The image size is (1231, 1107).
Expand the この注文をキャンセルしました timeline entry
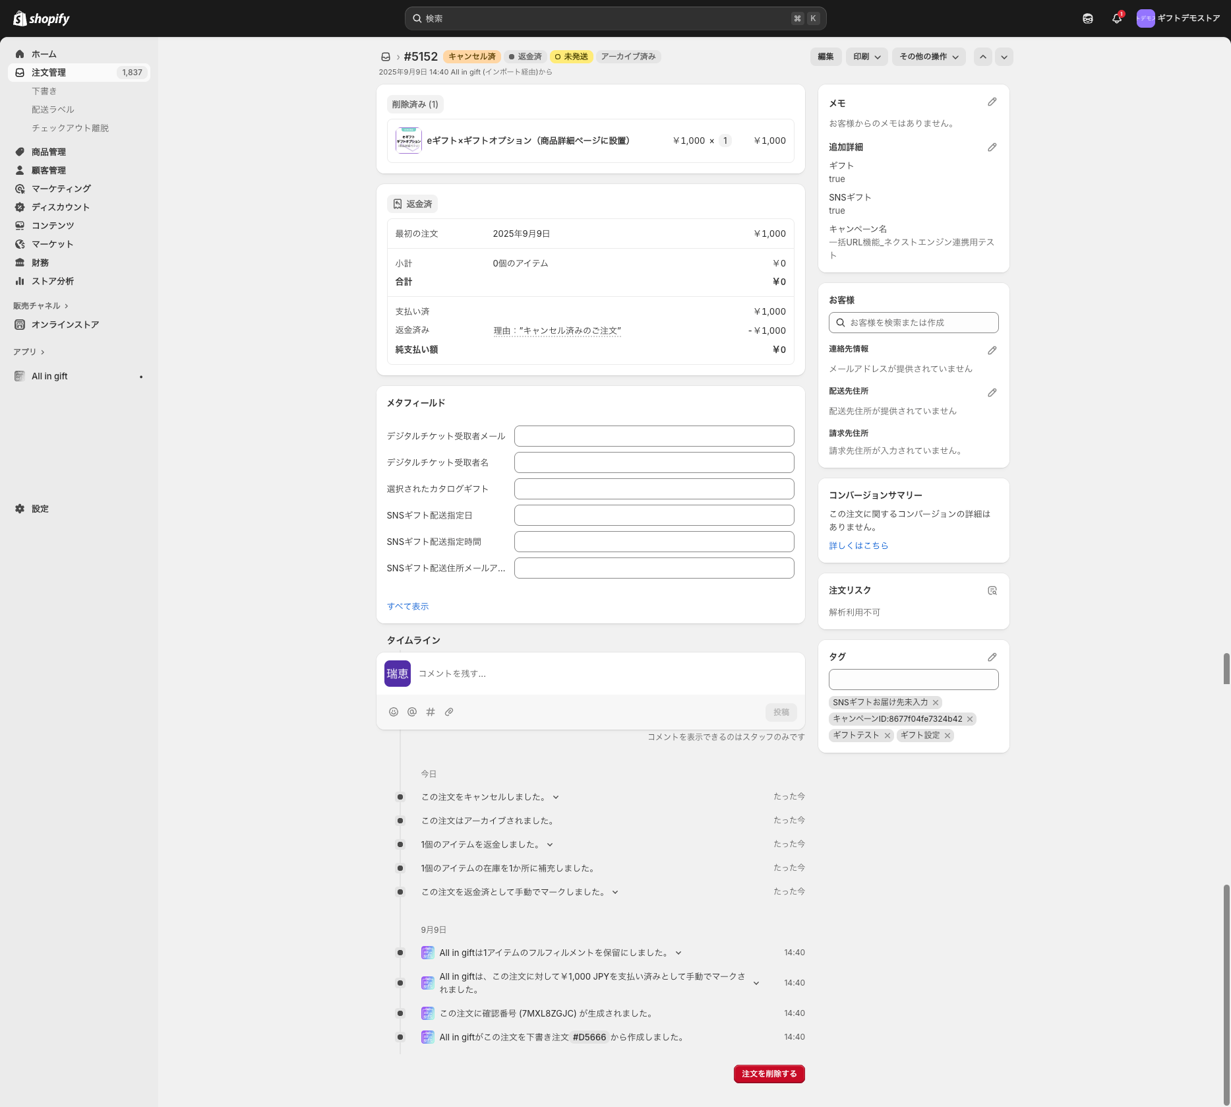(556, 797)
